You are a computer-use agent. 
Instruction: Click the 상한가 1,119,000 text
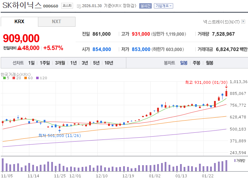(x=169, y=34)
